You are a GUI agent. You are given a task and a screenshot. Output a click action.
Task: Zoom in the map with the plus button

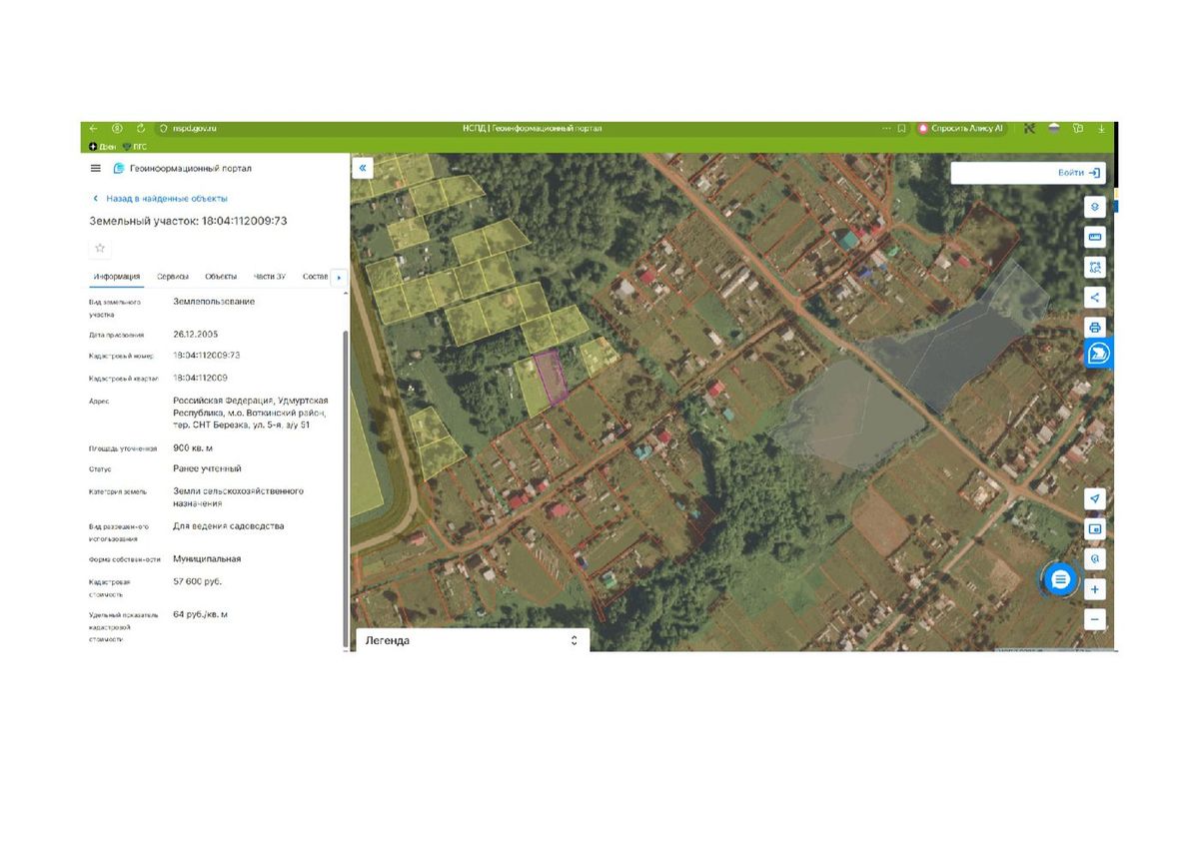click(1095, 589)
